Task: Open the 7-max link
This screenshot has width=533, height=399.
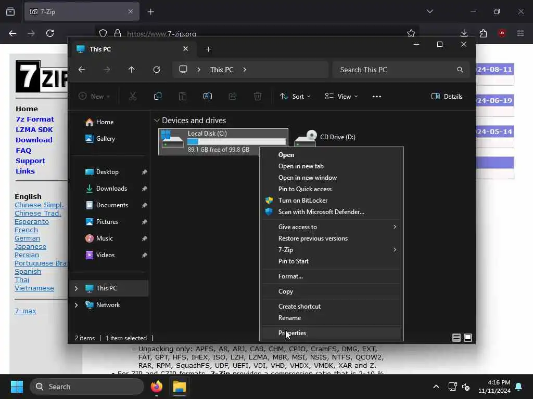Action: pyautogui.click(x=25, y=311)
